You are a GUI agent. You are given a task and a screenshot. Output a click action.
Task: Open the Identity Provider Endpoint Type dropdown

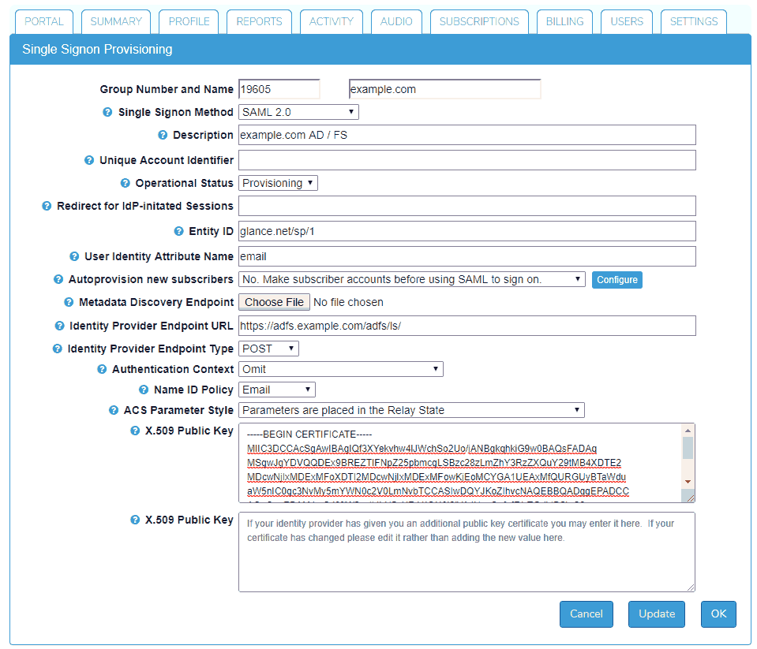coord(268,349)
